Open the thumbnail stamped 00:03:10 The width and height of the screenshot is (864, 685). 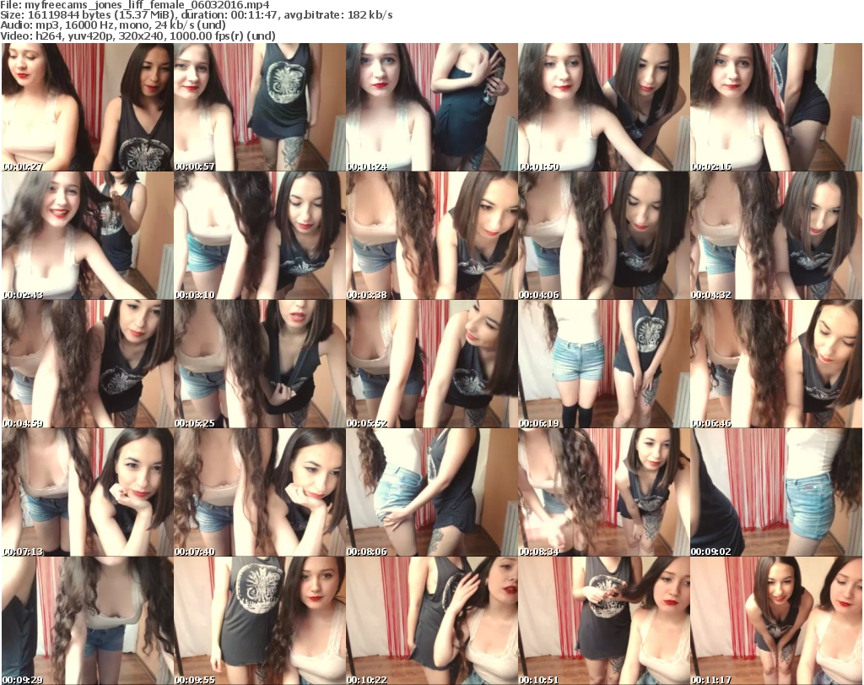click(x=260, y=236)
